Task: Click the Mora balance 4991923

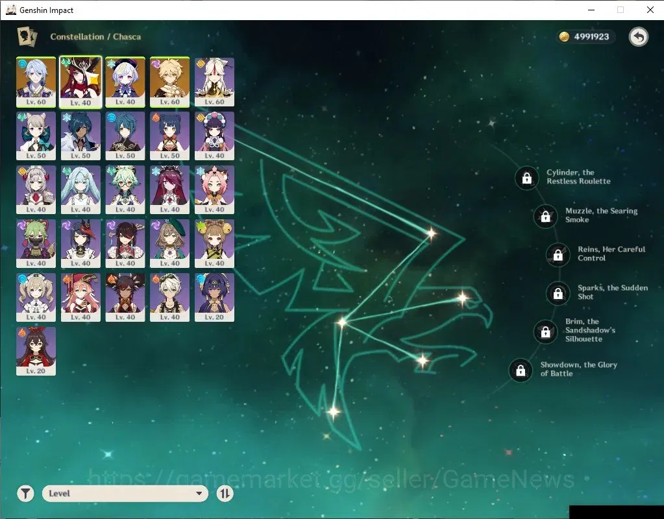Action: pos(591,37)
